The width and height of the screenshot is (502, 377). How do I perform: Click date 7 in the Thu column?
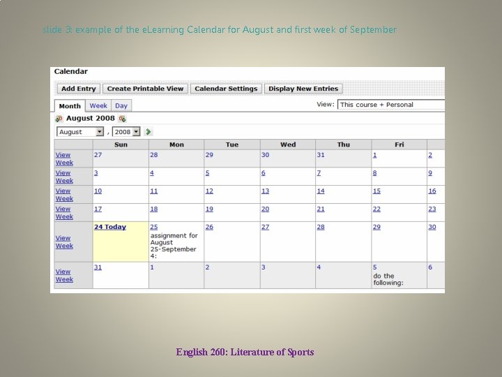319,173
